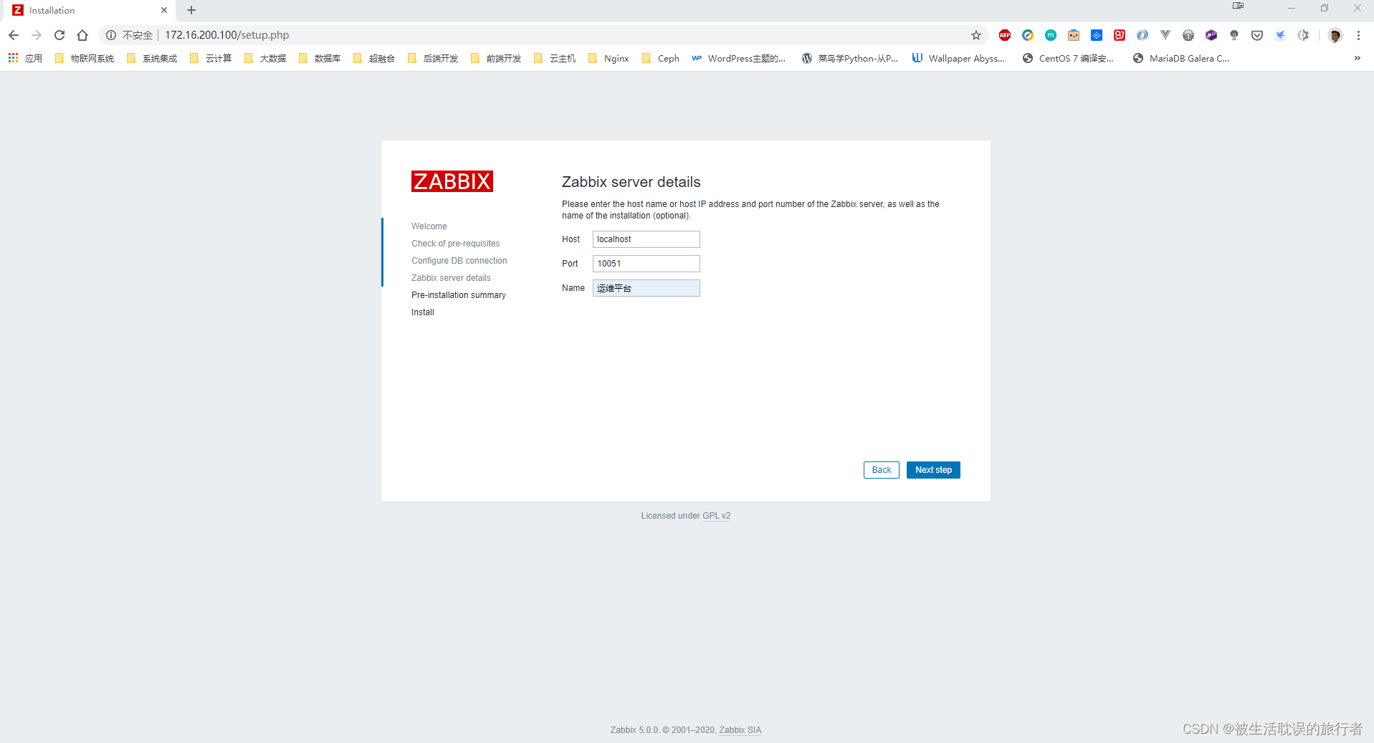Open the GPL v2 license link
1374x743 pixels.
pyautogui.click(x=716, y=516)
